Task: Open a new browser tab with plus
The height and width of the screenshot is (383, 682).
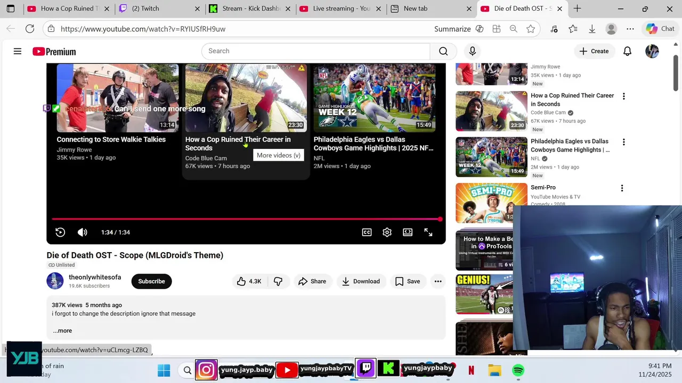Action: (577, 9)
